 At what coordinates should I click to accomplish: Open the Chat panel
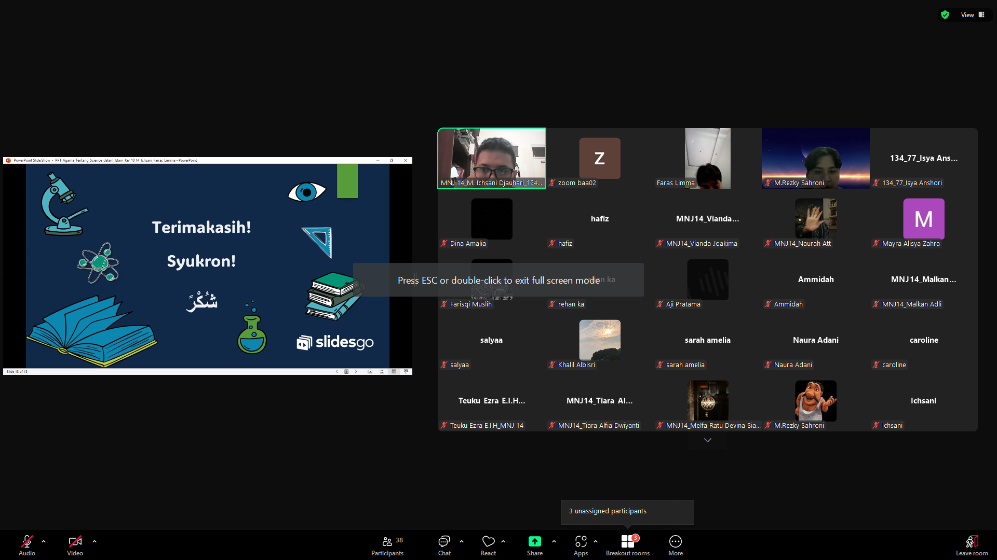(x=444, y=545)
